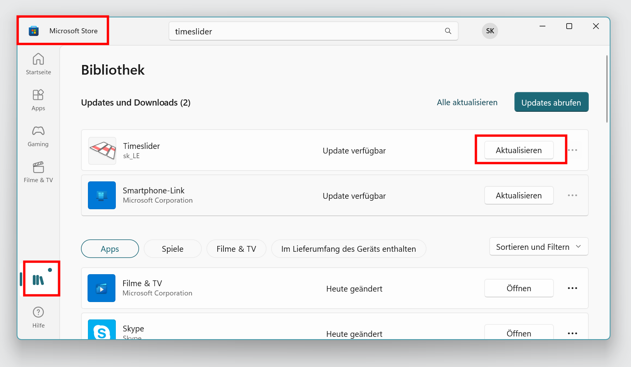Viewport: 631px width, 367px height.
Task: Open more options for Smartphone-Link row
Action: [573, 195]
